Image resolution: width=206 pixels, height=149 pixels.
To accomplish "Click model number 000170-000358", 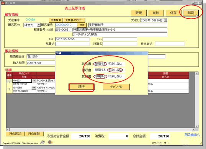I will [24, 91].
